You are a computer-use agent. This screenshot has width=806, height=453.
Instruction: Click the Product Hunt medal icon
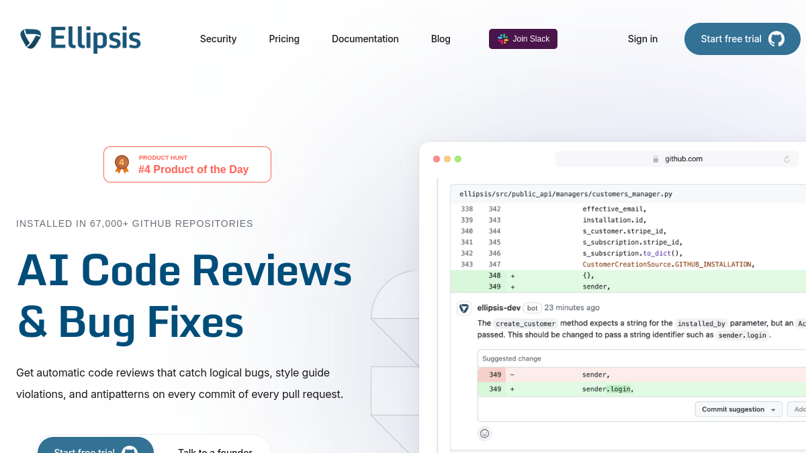click(122, 164)
